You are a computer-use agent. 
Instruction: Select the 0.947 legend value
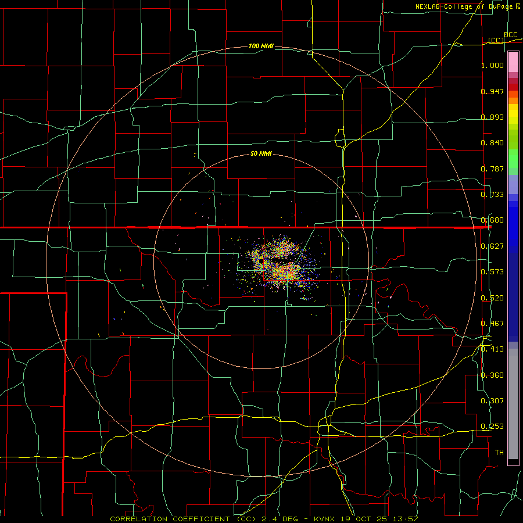tap(492, 91)
